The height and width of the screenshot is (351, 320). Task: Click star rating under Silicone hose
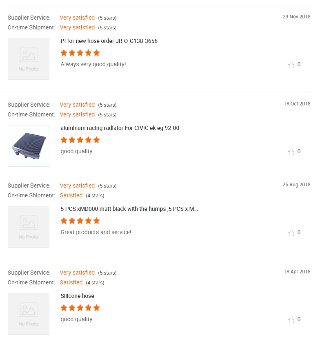80,308
